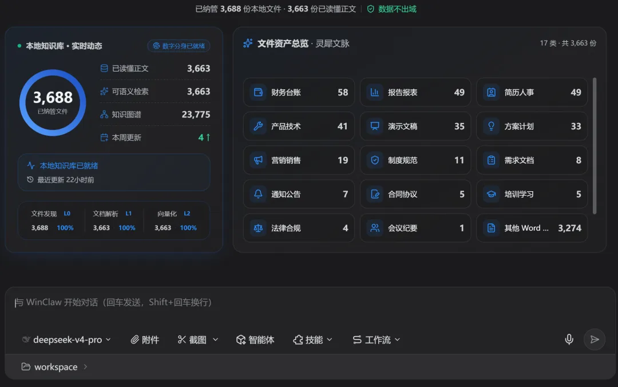The height and width of the screenshot is (387, 618).
Task: Click the 17 类 · 共 3,663 份 summary
Action: point(568,43)
